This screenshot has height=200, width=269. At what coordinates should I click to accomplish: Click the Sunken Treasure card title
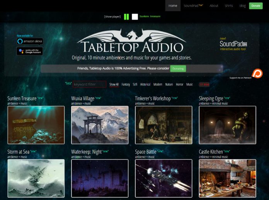tap(22, 98)
